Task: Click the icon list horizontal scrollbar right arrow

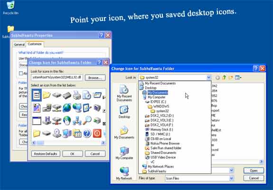Action: tap(103, 143)
